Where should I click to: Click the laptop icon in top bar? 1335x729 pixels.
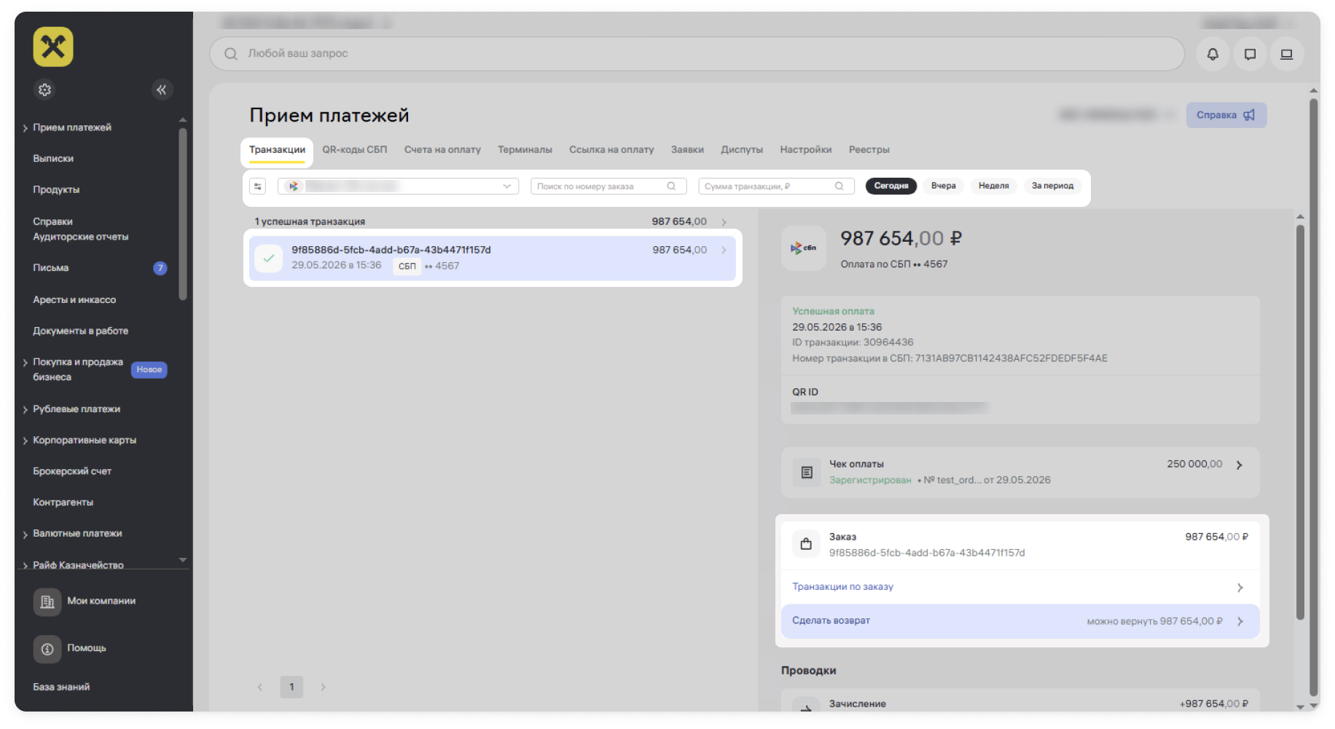pyautogui.click(x=1287, y=54)
